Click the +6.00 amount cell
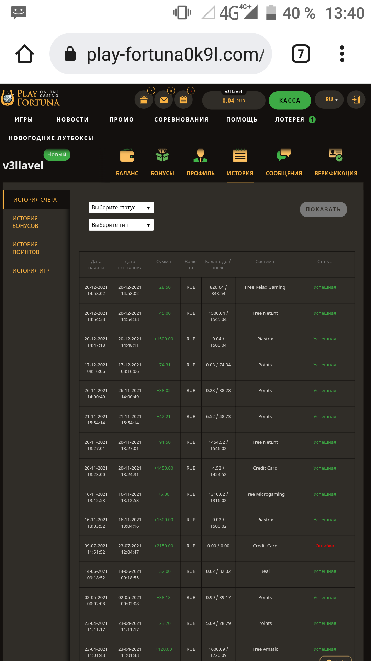This screenshot has height=661, width=371. pyautogui.click(x=164, y=494)
